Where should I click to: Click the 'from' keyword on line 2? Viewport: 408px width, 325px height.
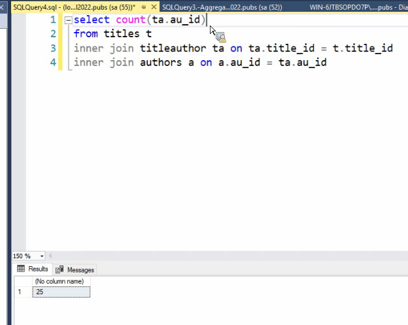86,34
